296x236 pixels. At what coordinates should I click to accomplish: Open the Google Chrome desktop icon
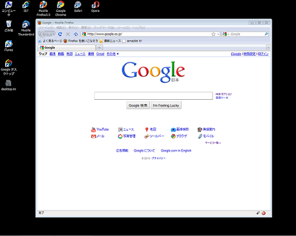(60, 9)
